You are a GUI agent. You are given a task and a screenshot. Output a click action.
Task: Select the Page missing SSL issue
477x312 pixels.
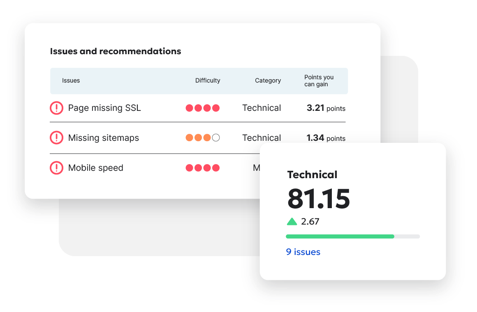click(104, 108)
